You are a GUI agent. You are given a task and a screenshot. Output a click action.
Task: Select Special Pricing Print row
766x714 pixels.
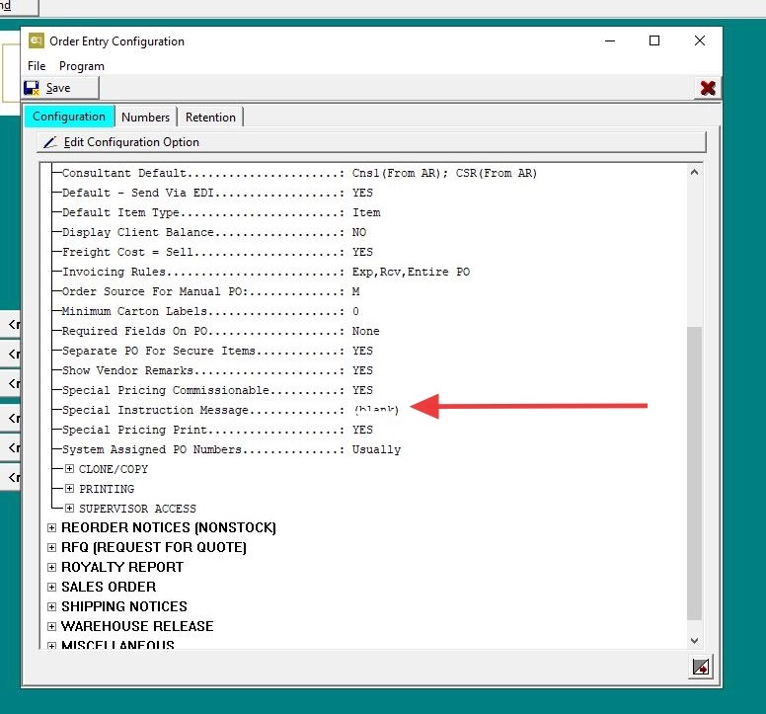[217, 430]
